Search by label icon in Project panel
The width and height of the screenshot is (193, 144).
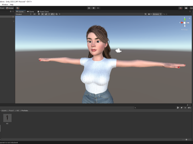point(182,108)
